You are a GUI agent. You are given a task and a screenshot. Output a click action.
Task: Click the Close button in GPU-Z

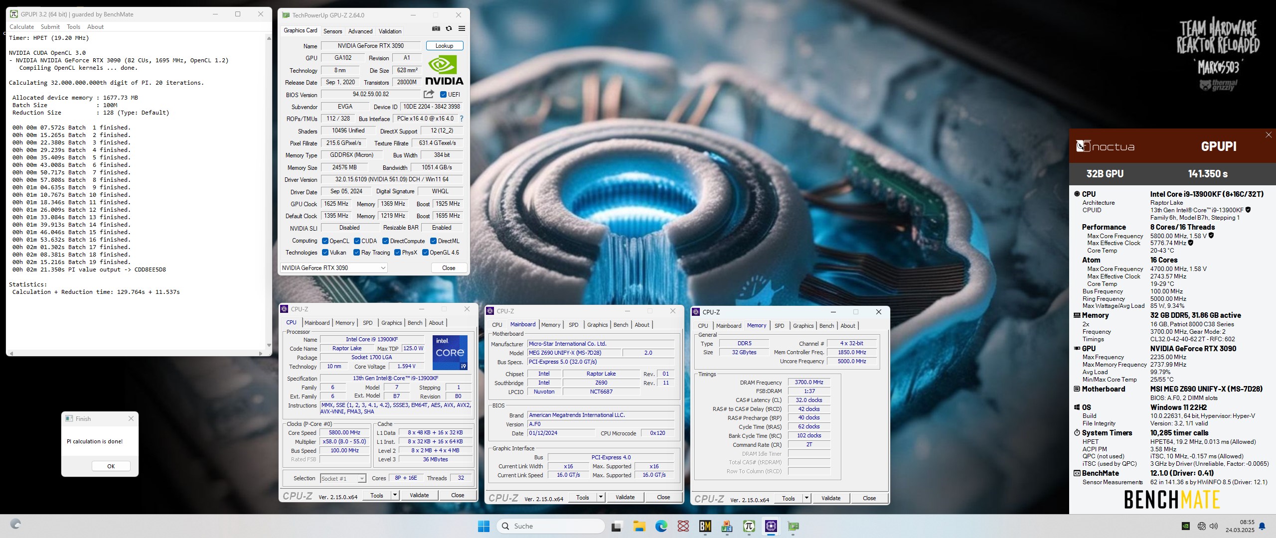(x=449, y=268)
